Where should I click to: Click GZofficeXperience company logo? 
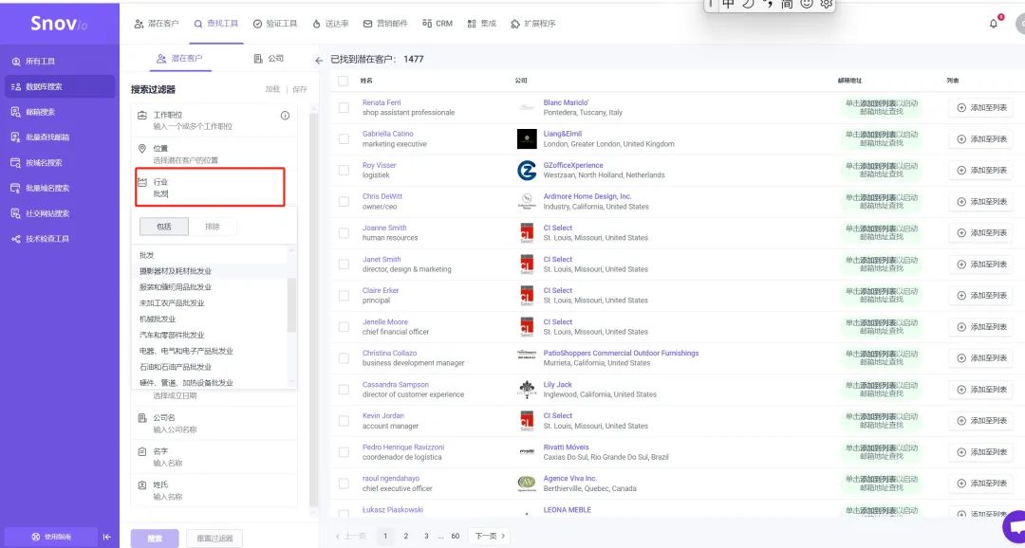click(x=527, y=171)
